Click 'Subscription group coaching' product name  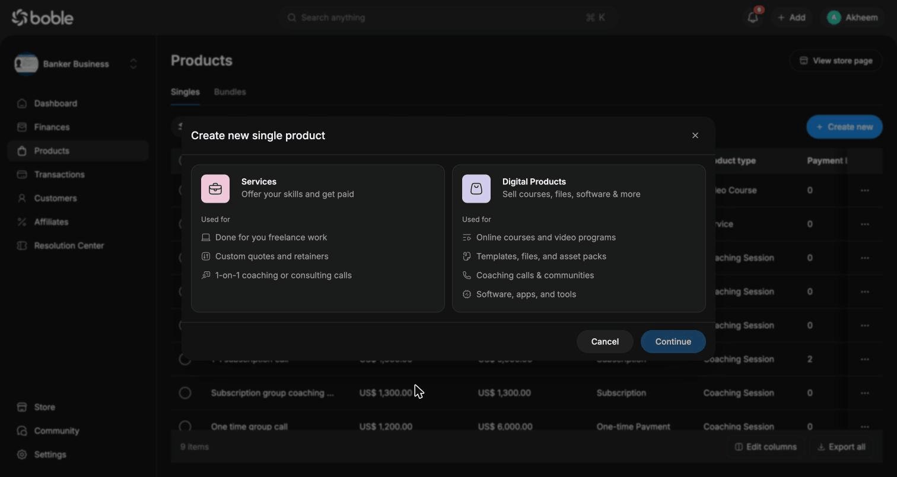(x=272, y=393)
